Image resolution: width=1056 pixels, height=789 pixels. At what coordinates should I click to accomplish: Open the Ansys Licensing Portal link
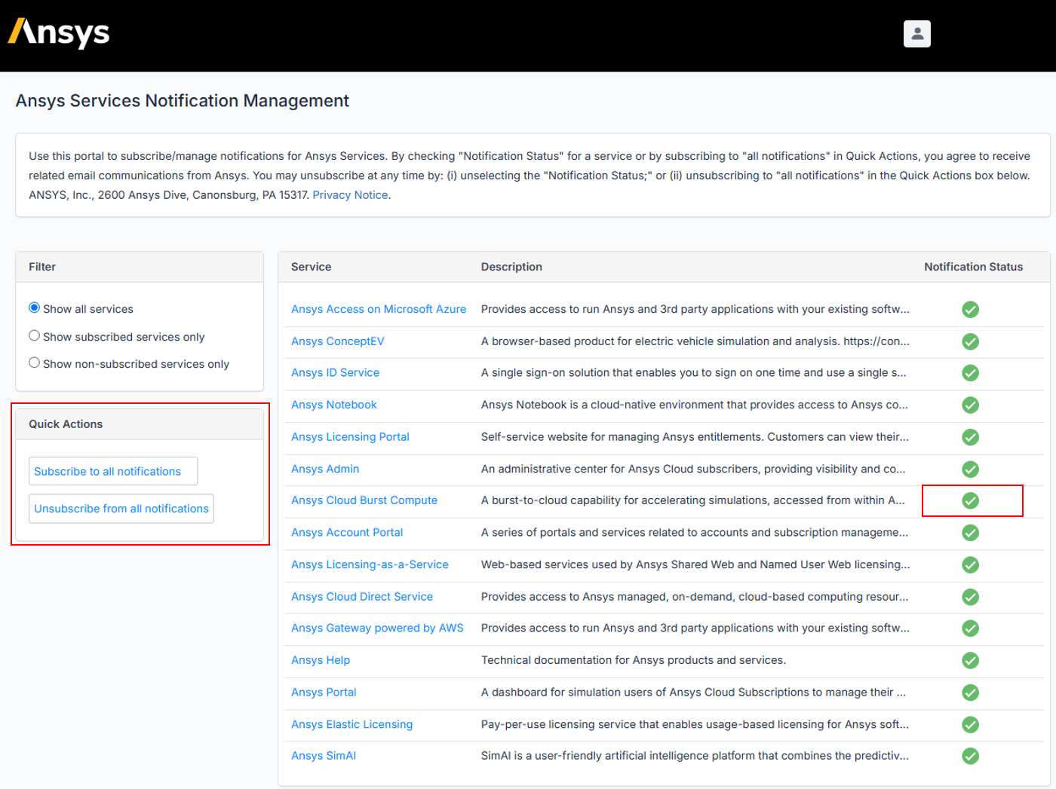click(351, 437)
